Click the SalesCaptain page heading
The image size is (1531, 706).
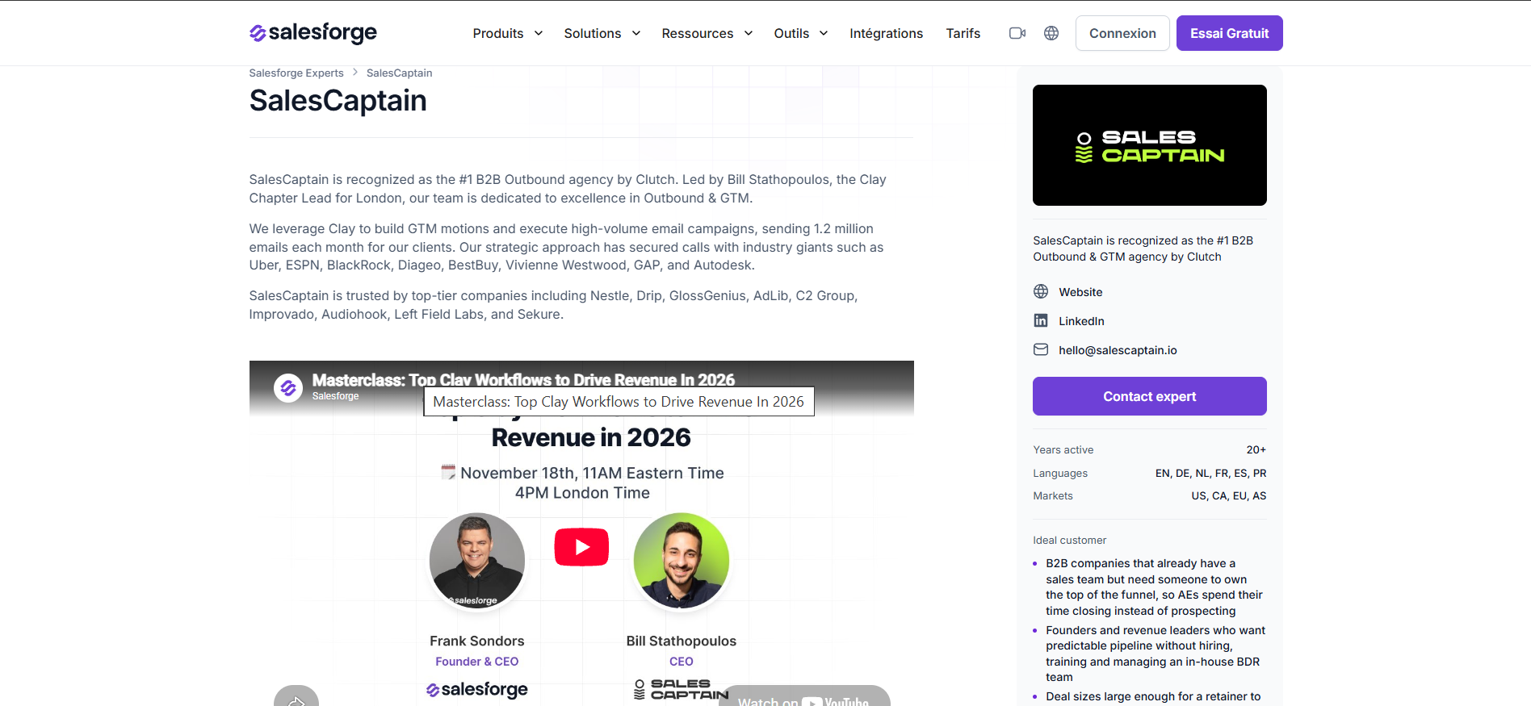[338, 101]
